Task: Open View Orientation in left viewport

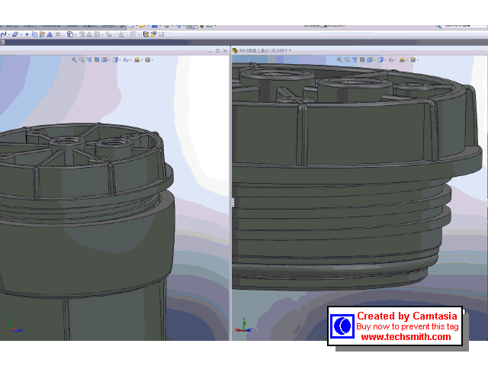Action: click(104, 59)
